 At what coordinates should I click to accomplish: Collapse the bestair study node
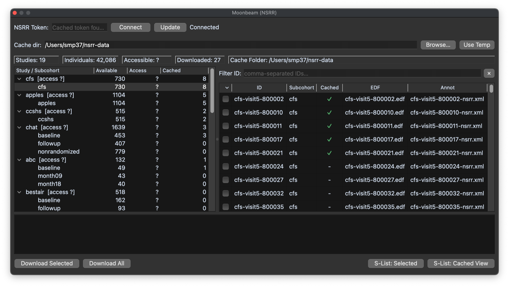point(19,192)
